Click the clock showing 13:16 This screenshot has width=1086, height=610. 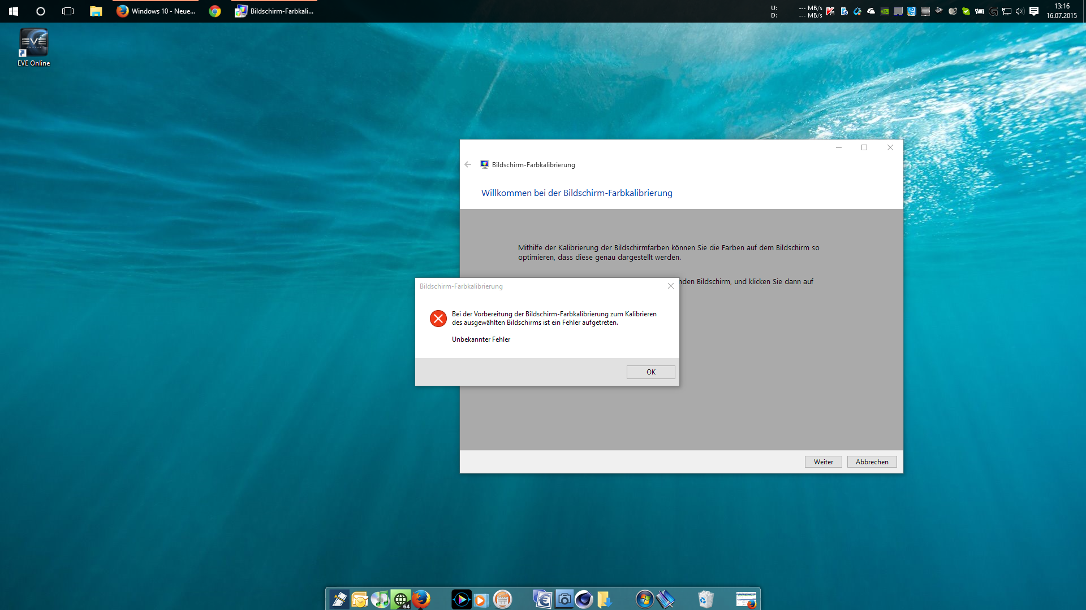click(x=1061, y=11)
